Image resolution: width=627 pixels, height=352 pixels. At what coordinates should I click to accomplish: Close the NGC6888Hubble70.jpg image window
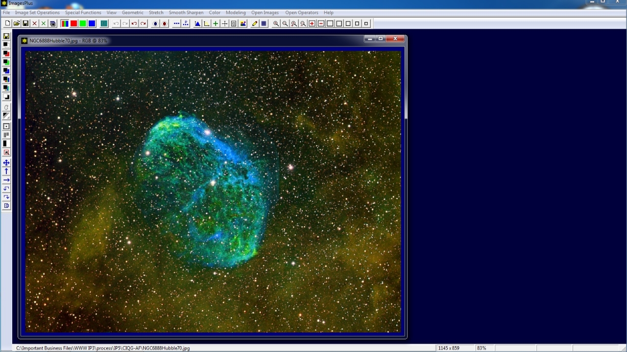point(395,39)
